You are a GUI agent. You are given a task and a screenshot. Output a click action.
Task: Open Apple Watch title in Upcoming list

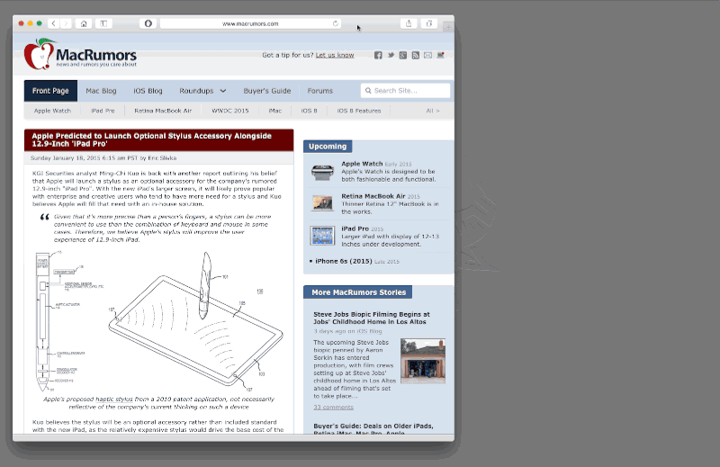click(362, 164)
